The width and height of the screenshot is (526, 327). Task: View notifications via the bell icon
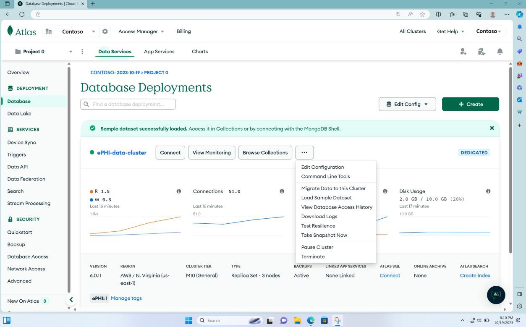click(x=500, y=51)
